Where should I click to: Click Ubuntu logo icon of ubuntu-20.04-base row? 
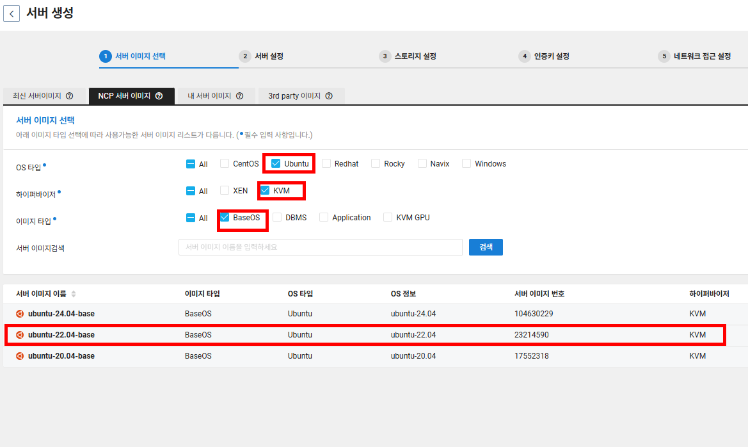point(20,356)
